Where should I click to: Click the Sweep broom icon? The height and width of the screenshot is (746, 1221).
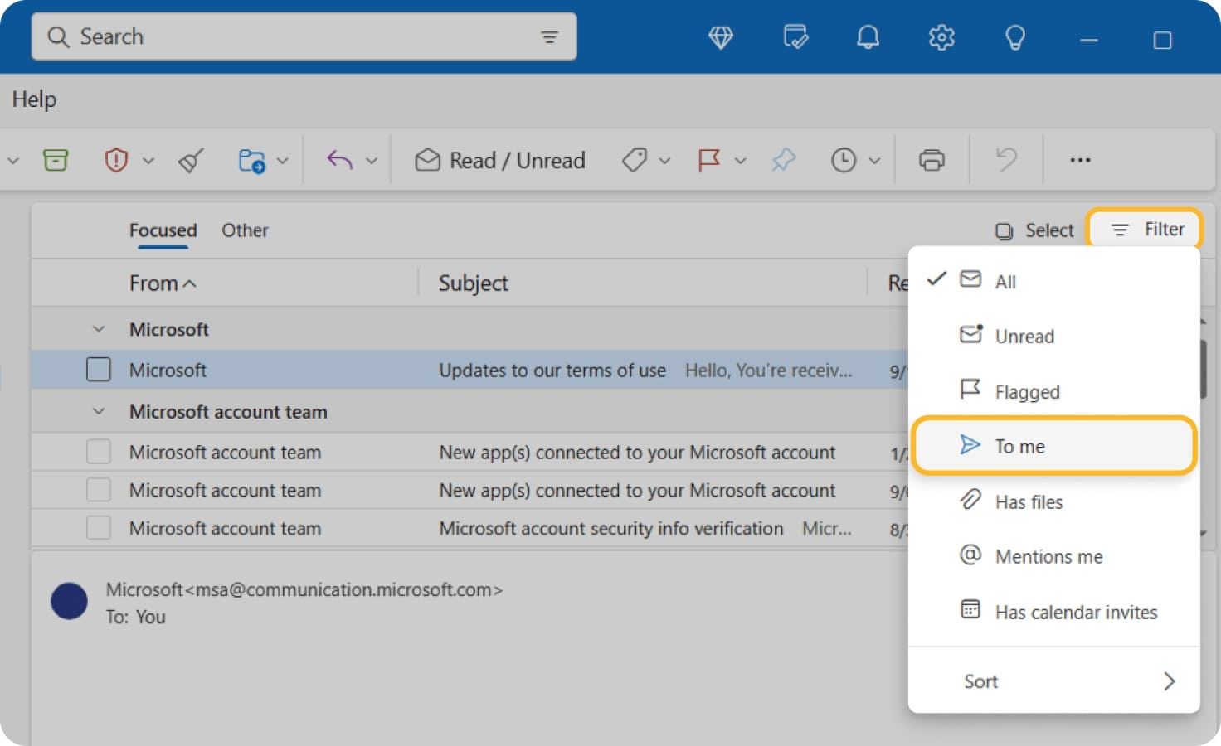(x=191, y=160)
